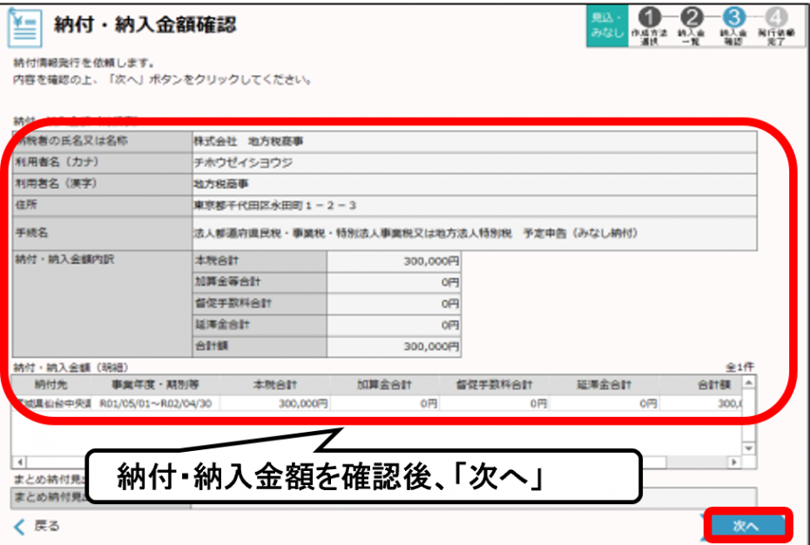Click the up arrow on the table scrollbar

click(x=746, y=383)
